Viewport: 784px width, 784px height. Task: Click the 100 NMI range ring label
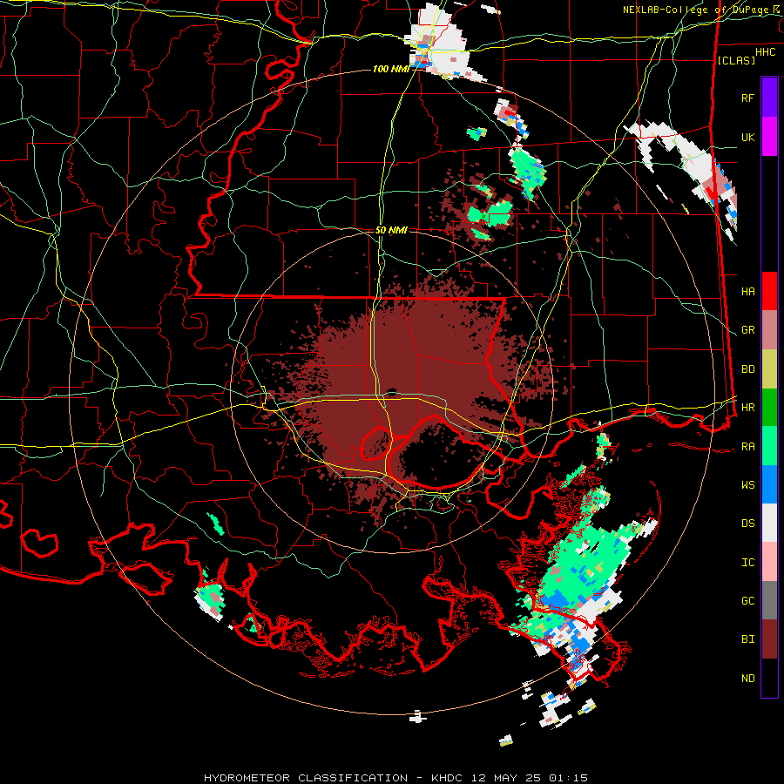click(x=391, y=69)
